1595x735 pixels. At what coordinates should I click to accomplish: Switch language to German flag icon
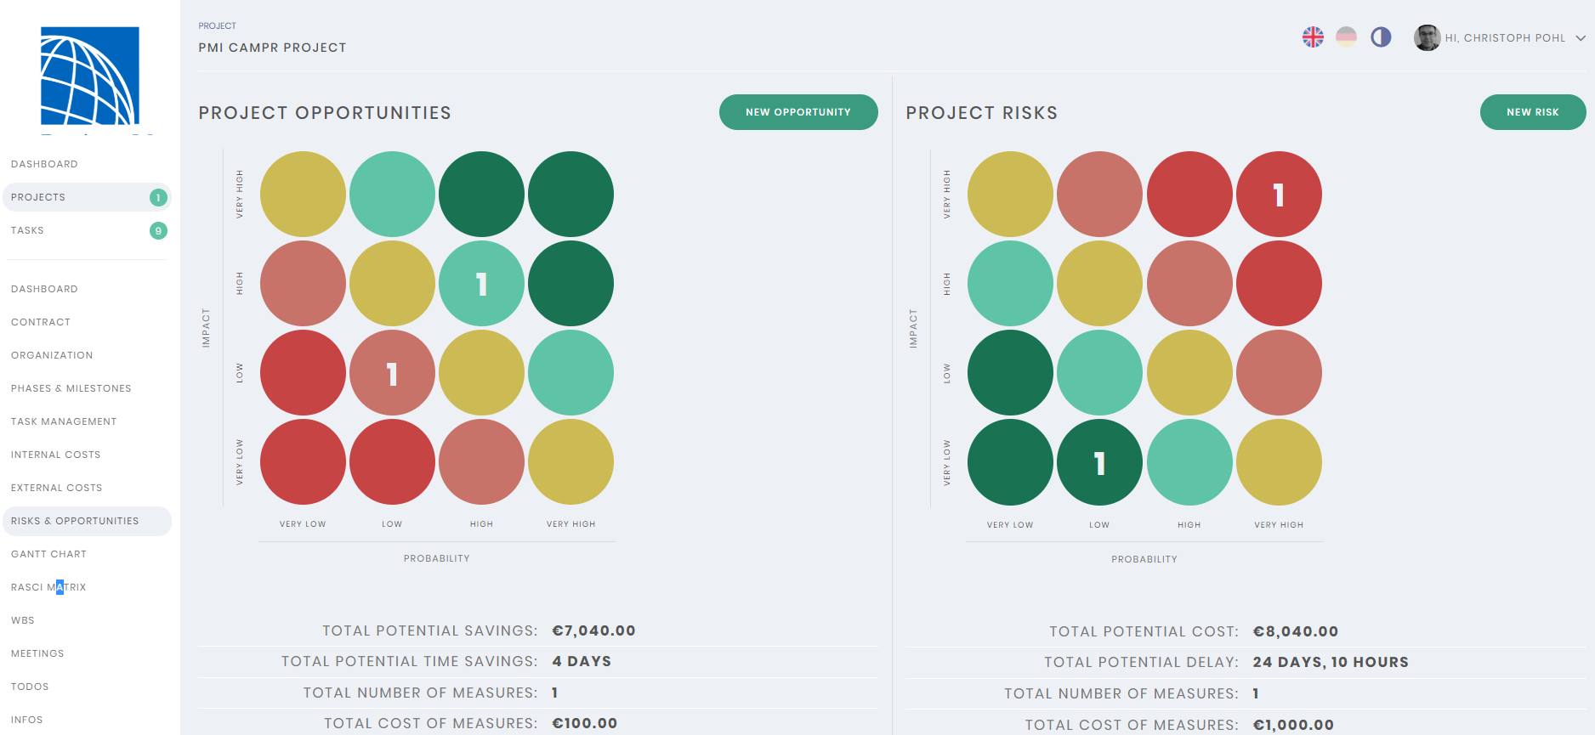(1346, 37)
